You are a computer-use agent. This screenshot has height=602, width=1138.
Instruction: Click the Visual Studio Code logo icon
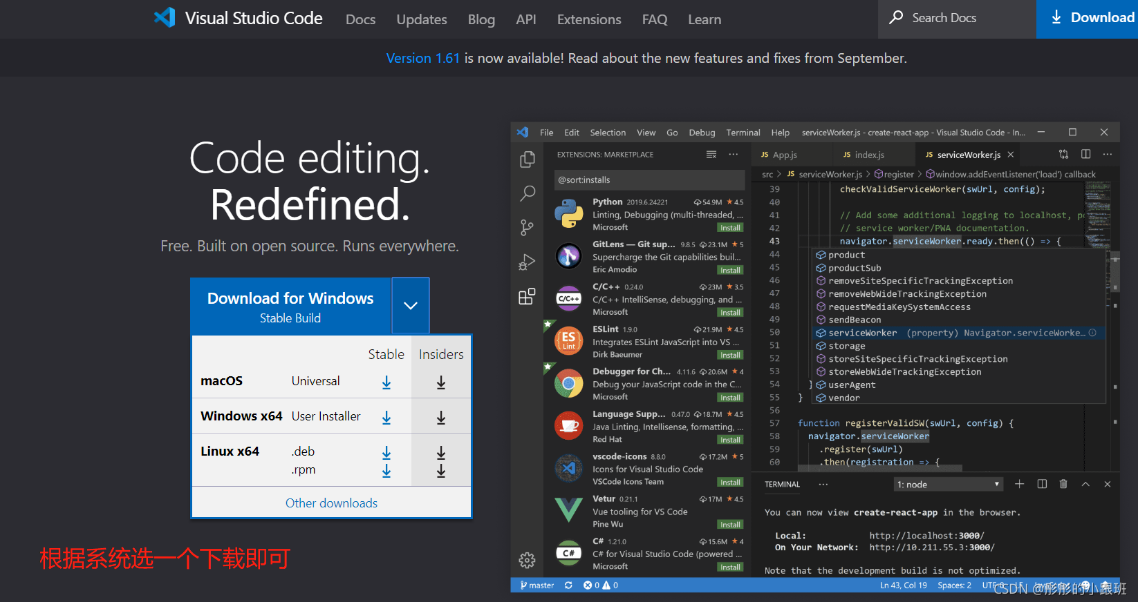tap(165, 18)
